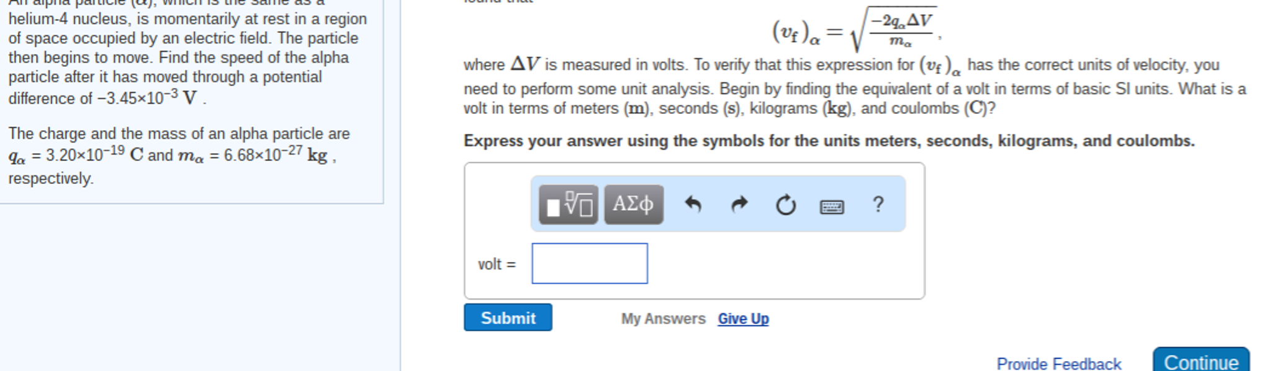The width and height of the screenshot is (1270, 371).
Task: Open equation editor help with the question mark
Action: [x=878, y=204]
